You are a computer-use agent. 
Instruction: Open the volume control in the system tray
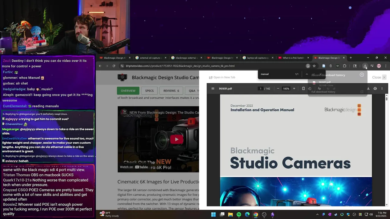tap(371, 214)
